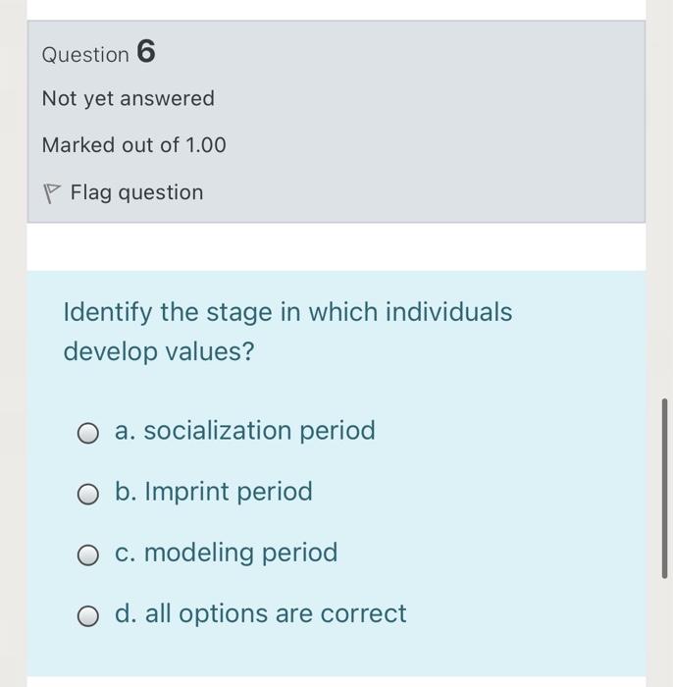The width and height of the screenshot is (673, 687).
Task: Click the 'b. Imprint period' answer label
Action: pos(213,492)
